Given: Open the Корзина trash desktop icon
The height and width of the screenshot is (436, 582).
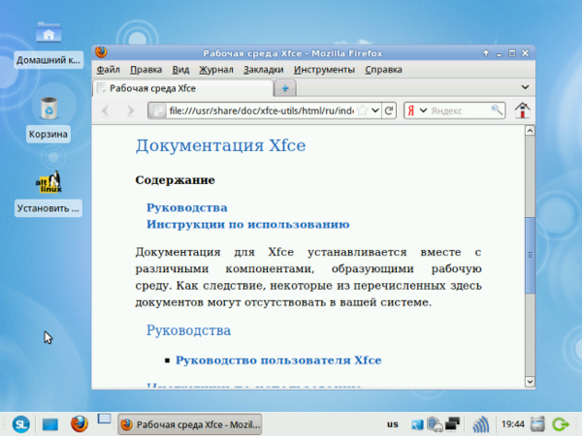Looking at the screenshot, I should pos(48,109).
